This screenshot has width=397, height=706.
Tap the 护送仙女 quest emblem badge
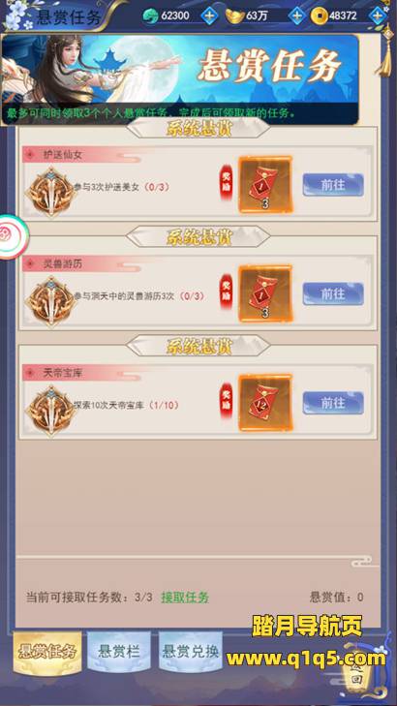(x=51, y=191)
